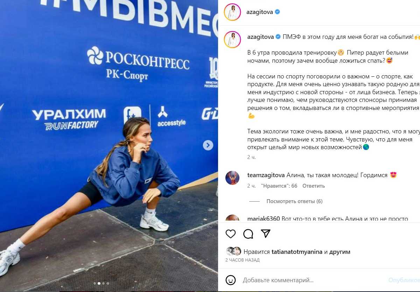Open avatar next to post caption
This screenshot has width=420, height=292.
(232, 39)
